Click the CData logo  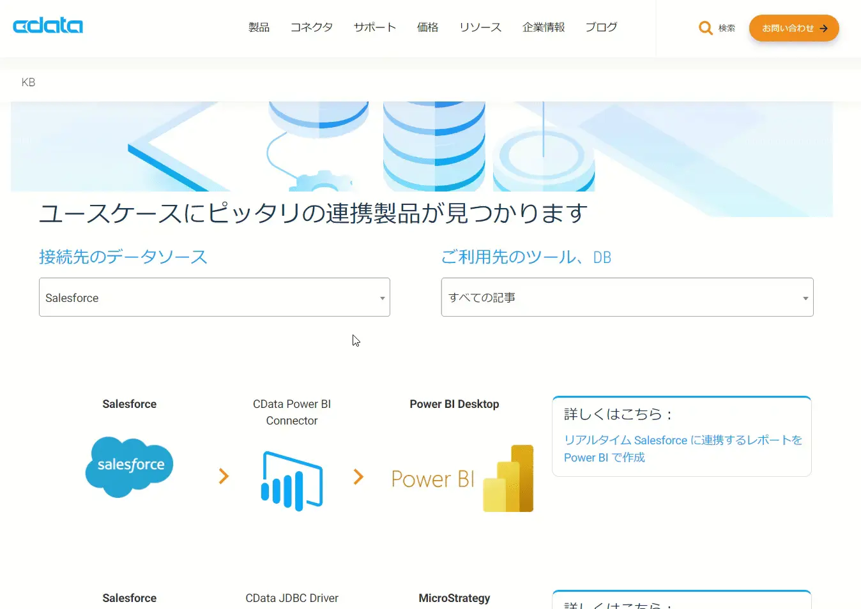[x=48, y=26]
